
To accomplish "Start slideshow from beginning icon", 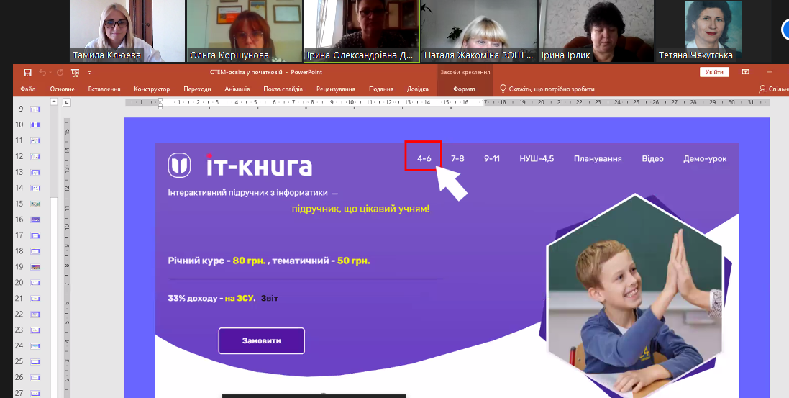I will (75, 73).
